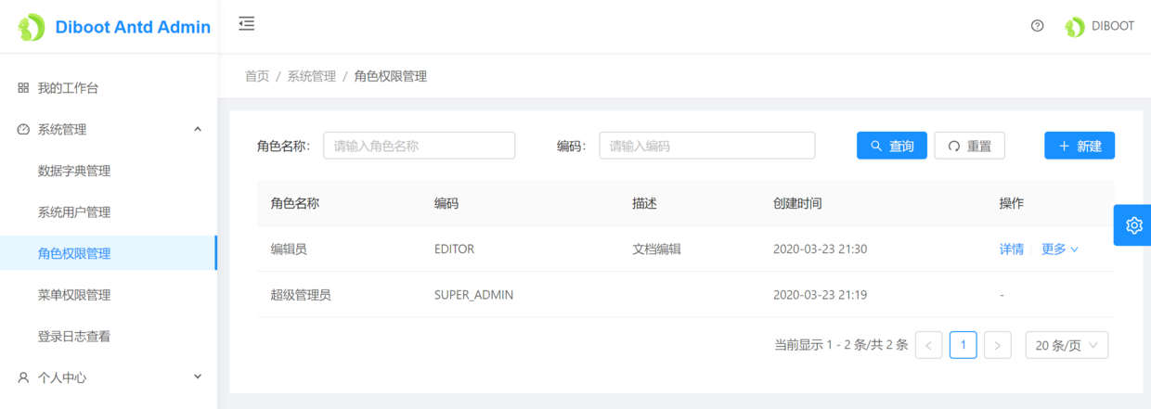
Task: Click the 文档编辑 description cell
Action: pos(656,249)
